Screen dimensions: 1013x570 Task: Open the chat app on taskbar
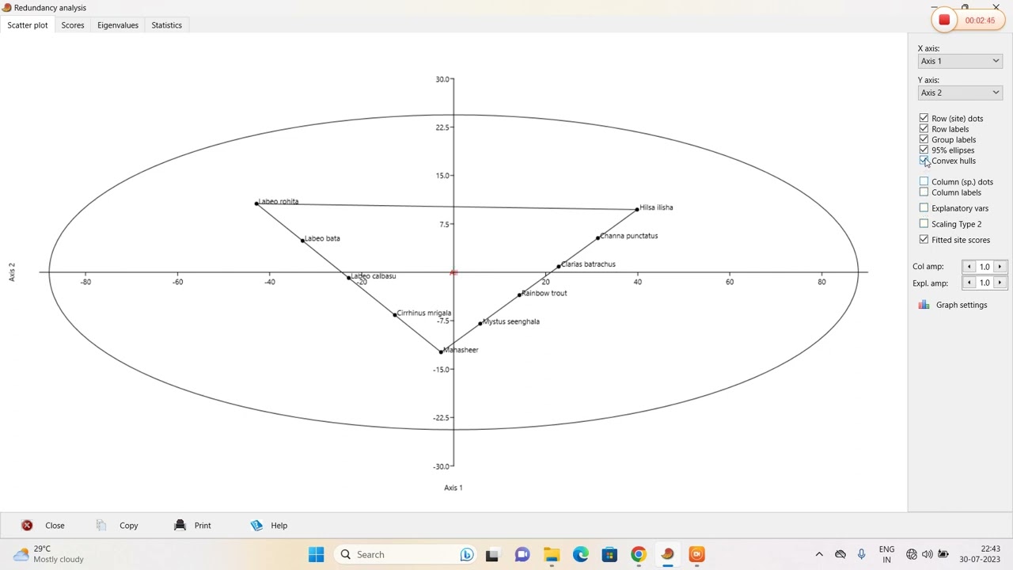click(x=522, y=555)
